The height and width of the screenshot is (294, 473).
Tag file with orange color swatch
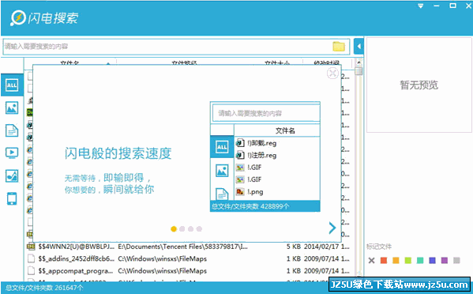point(396,260)
